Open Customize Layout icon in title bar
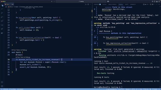Viewport: 161px width, 90px height. pyautogui.click(x=153, y=1)
